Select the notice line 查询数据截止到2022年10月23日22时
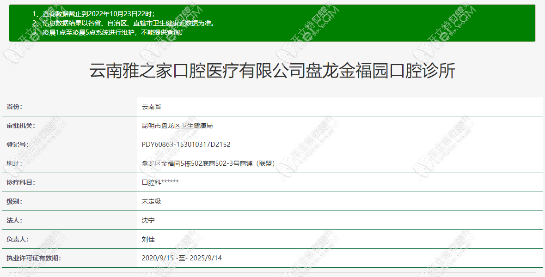The image size is (545, 277). click(x=93, y=14)
